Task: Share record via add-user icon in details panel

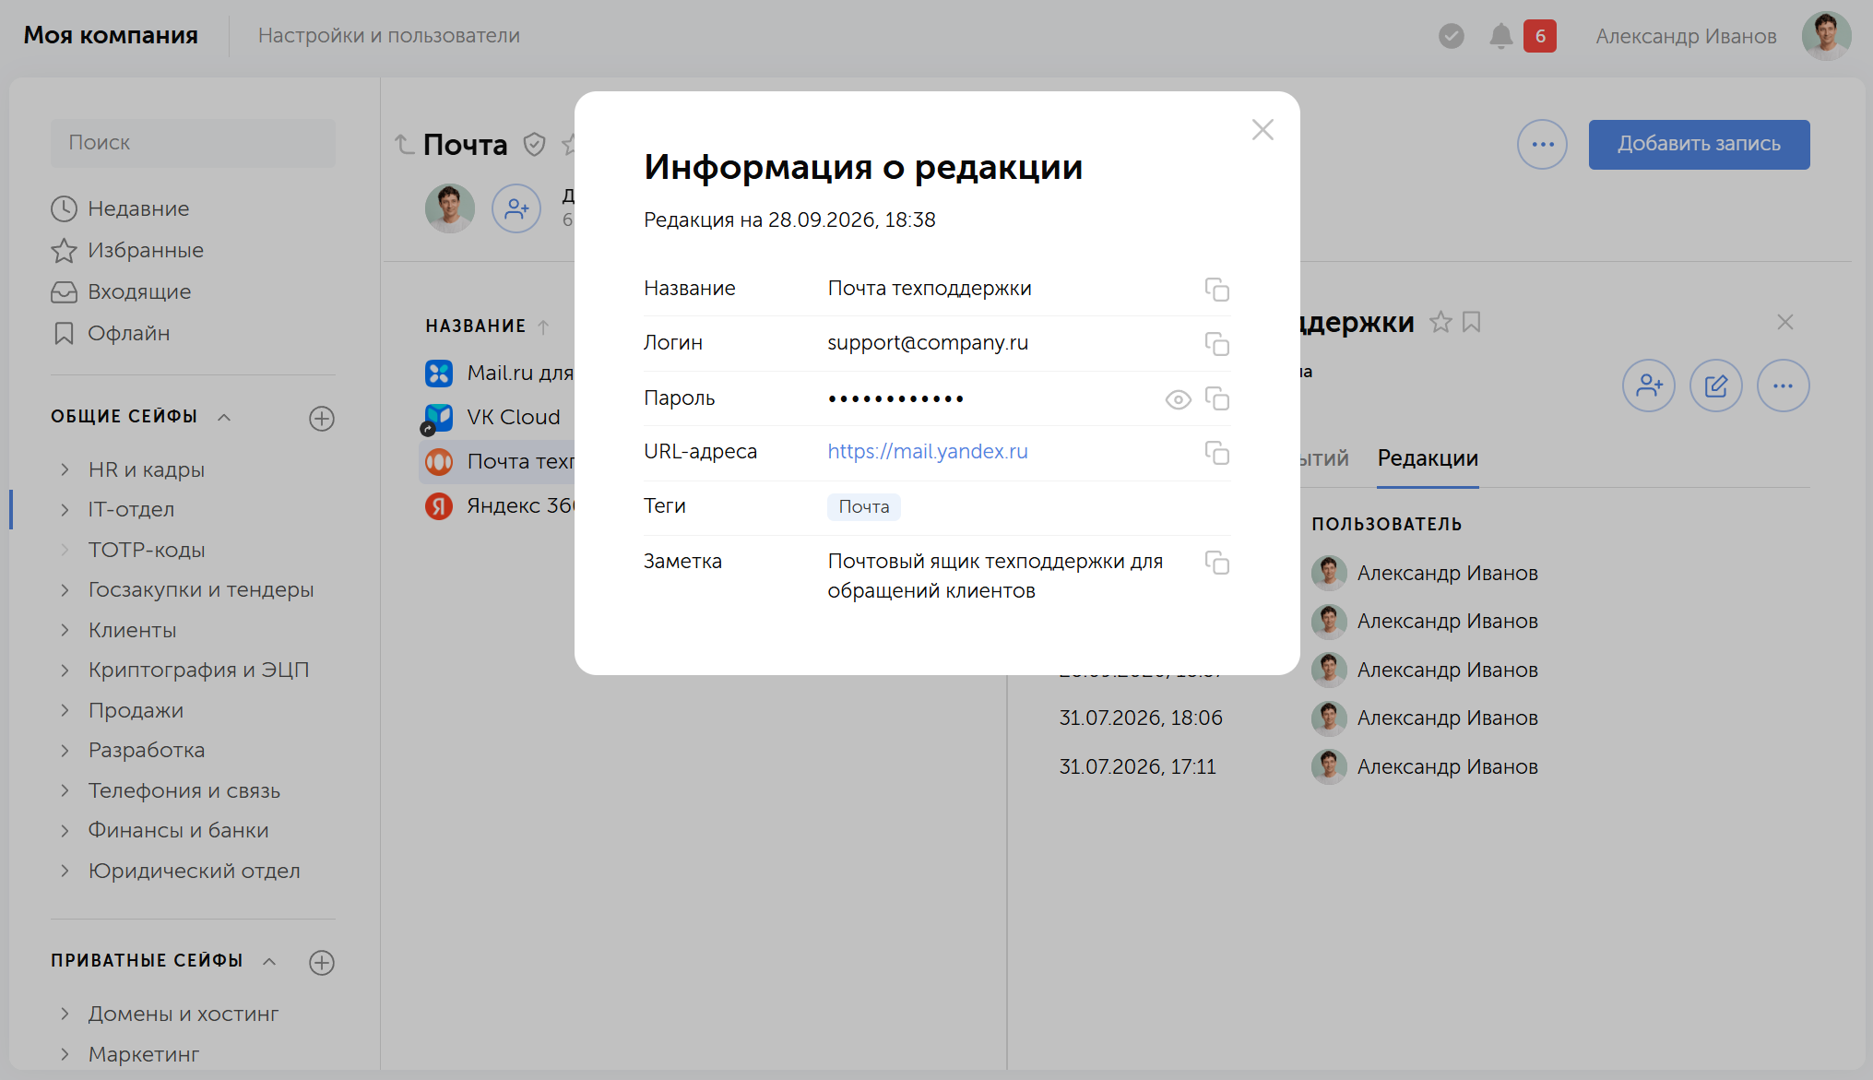Action: (1649, 386)
